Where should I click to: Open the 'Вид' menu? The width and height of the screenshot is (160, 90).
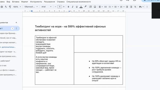tap(8, 2)
